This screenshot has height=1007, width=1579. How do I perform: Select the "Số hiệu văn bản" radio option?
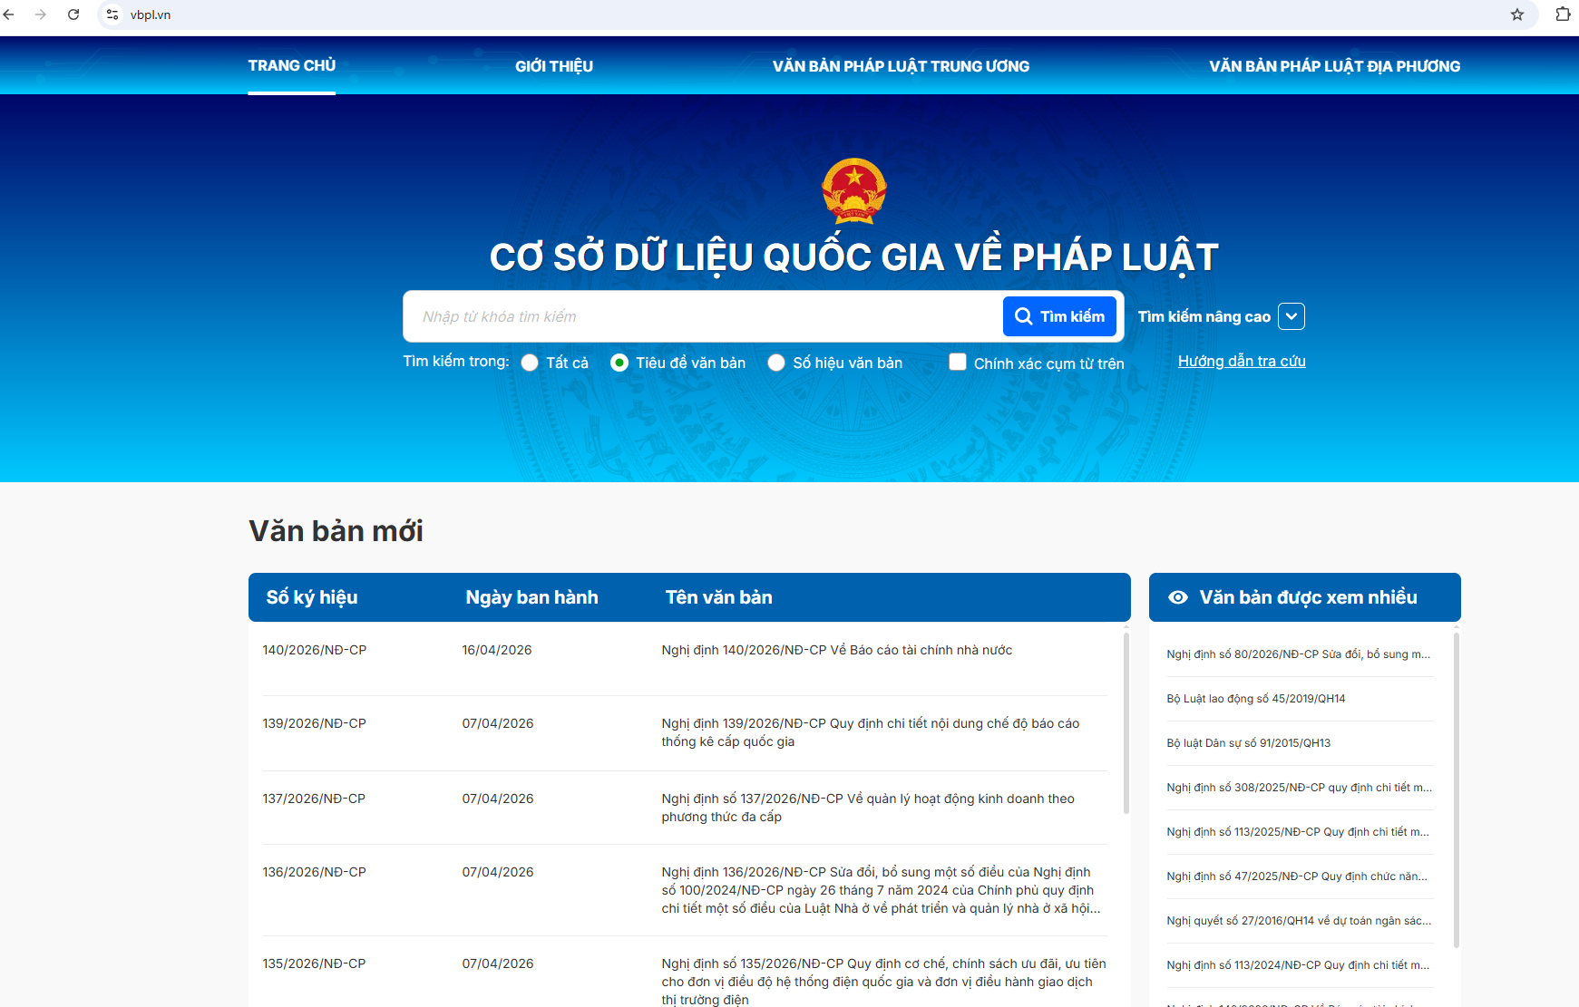point(776,363)
